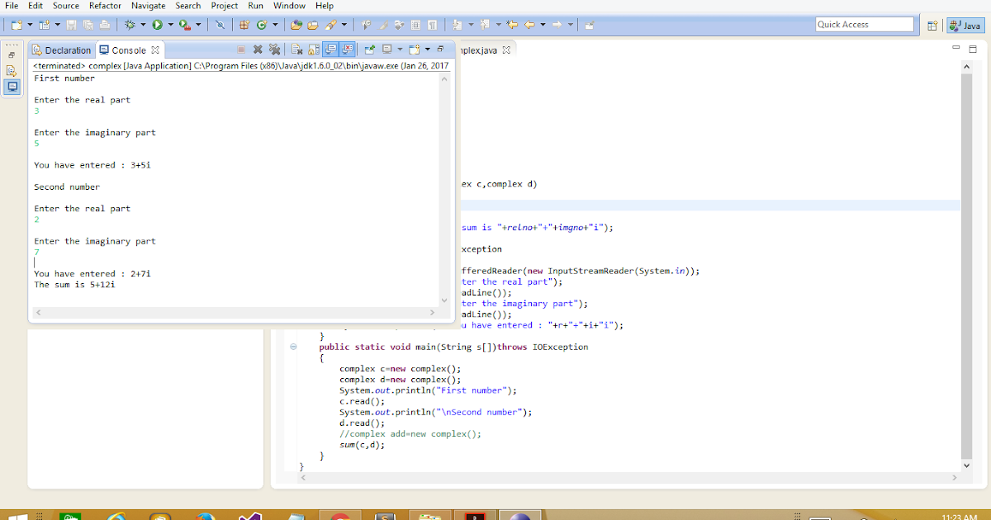Pin the Console view
Screen dimensions: 991x520
coord(370,50)
